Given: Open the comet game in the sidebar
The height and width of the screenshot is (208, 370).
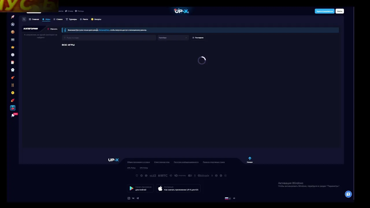Looking at the screenshot, I should (13, 100).
